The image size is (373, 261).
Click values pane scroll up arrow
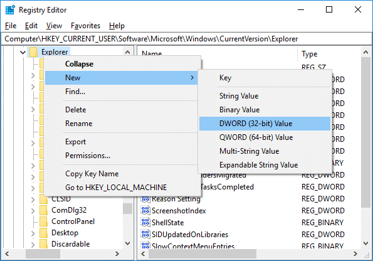[x=365, y=52]
